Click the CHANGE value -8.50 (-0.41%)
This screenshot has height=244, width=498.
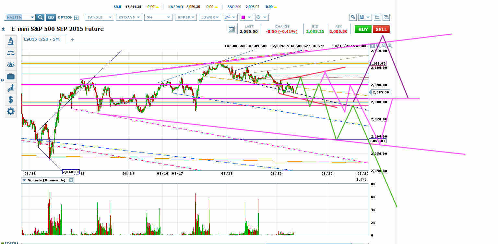pos(281,31)
